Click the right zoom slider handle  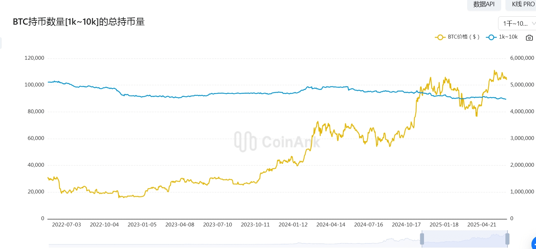507,239
